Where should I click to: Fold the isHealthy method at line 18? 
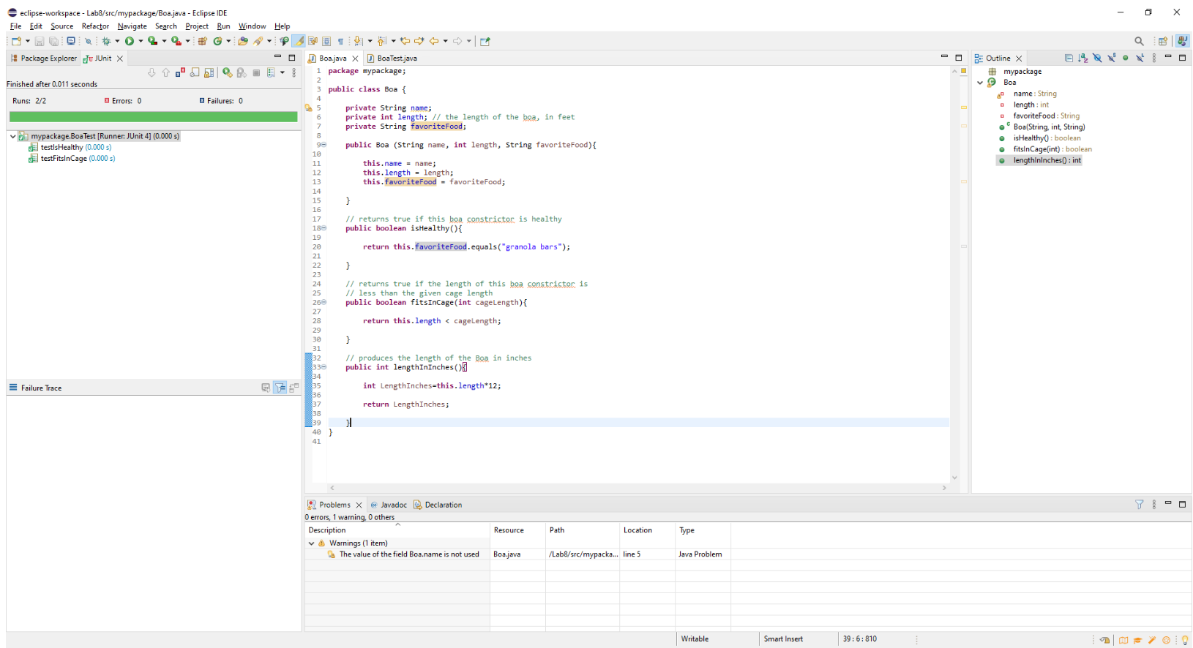click(324, 228)
